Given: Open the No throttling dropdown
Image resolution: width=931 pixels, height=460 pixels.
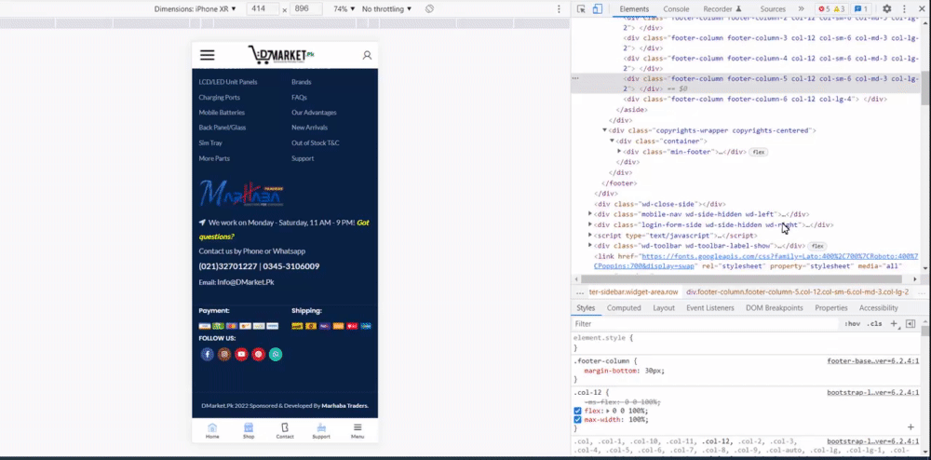Looking at the screenshot, I should pos(386,9).
